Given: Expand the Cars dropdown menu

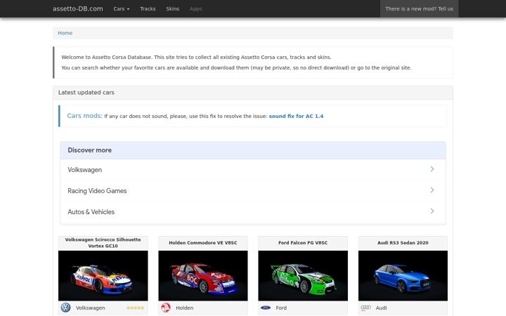Looking at the screenshot, I should (x=122, y=8).
